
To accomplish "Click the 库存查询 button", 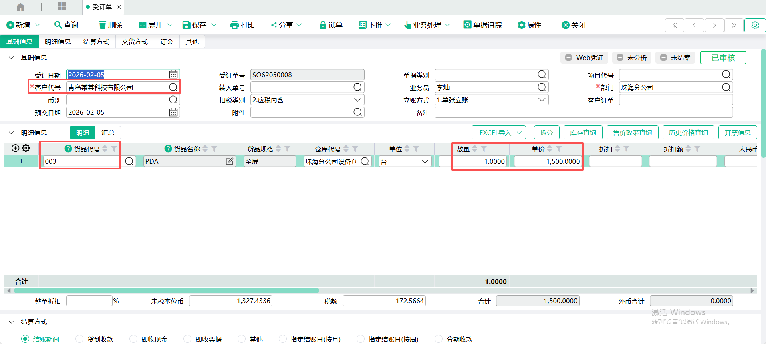I will [583, 133].
